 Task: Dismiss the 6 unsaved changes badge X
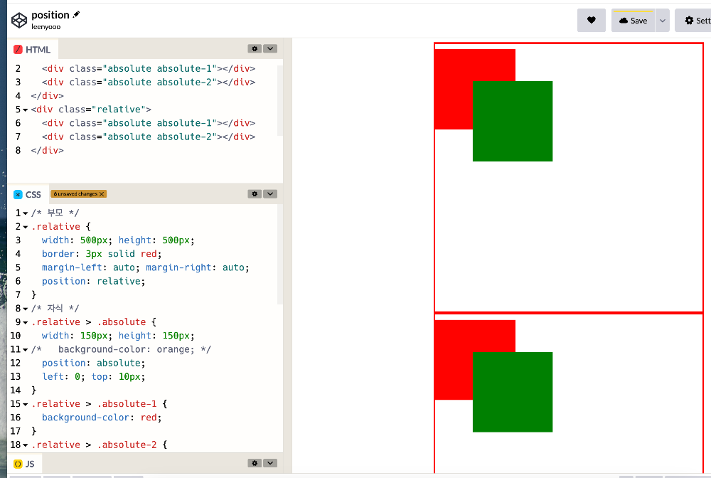tap(102, 194)
